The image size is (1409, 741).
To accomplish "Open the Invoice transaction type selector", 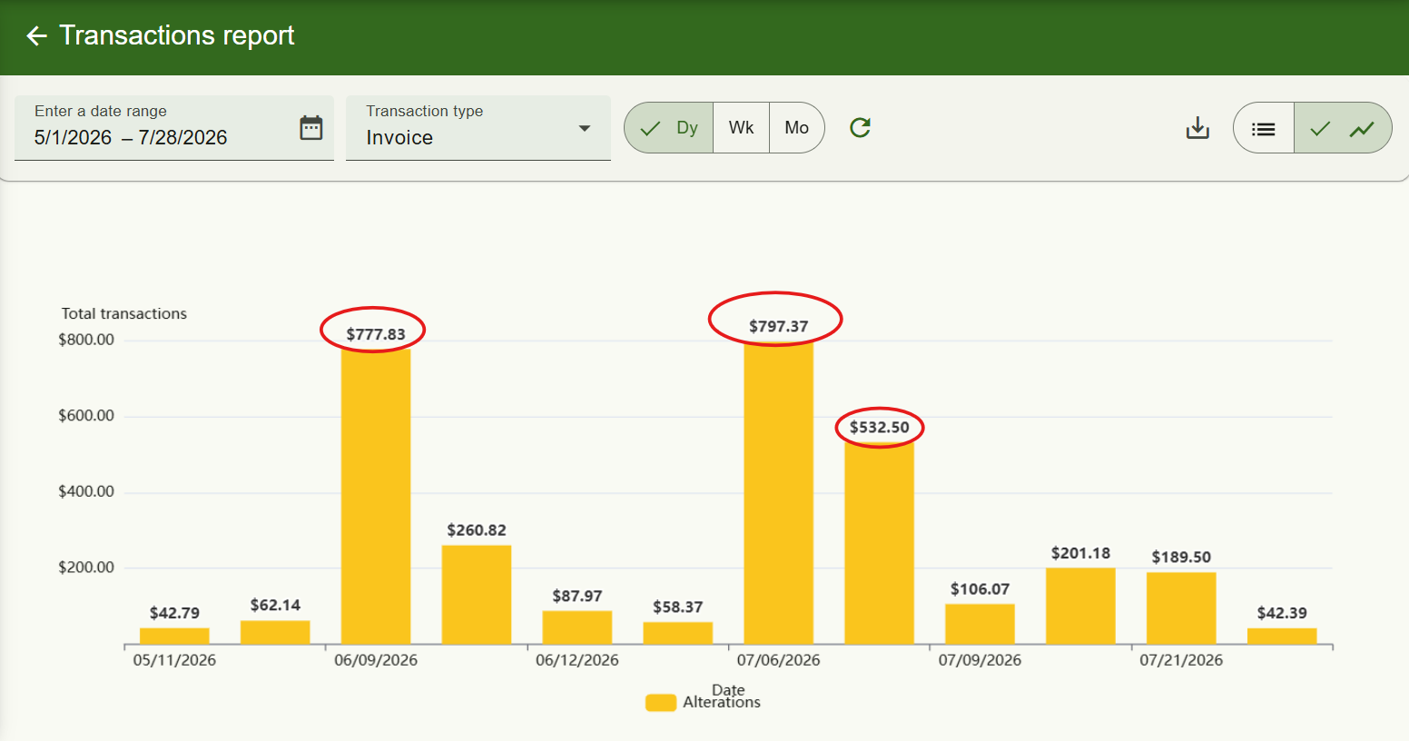I will point(478,128).
